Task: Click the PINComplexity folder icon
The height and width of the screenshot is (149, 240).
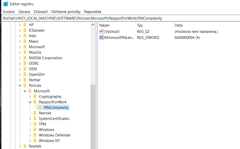Action: coord(40,108)
